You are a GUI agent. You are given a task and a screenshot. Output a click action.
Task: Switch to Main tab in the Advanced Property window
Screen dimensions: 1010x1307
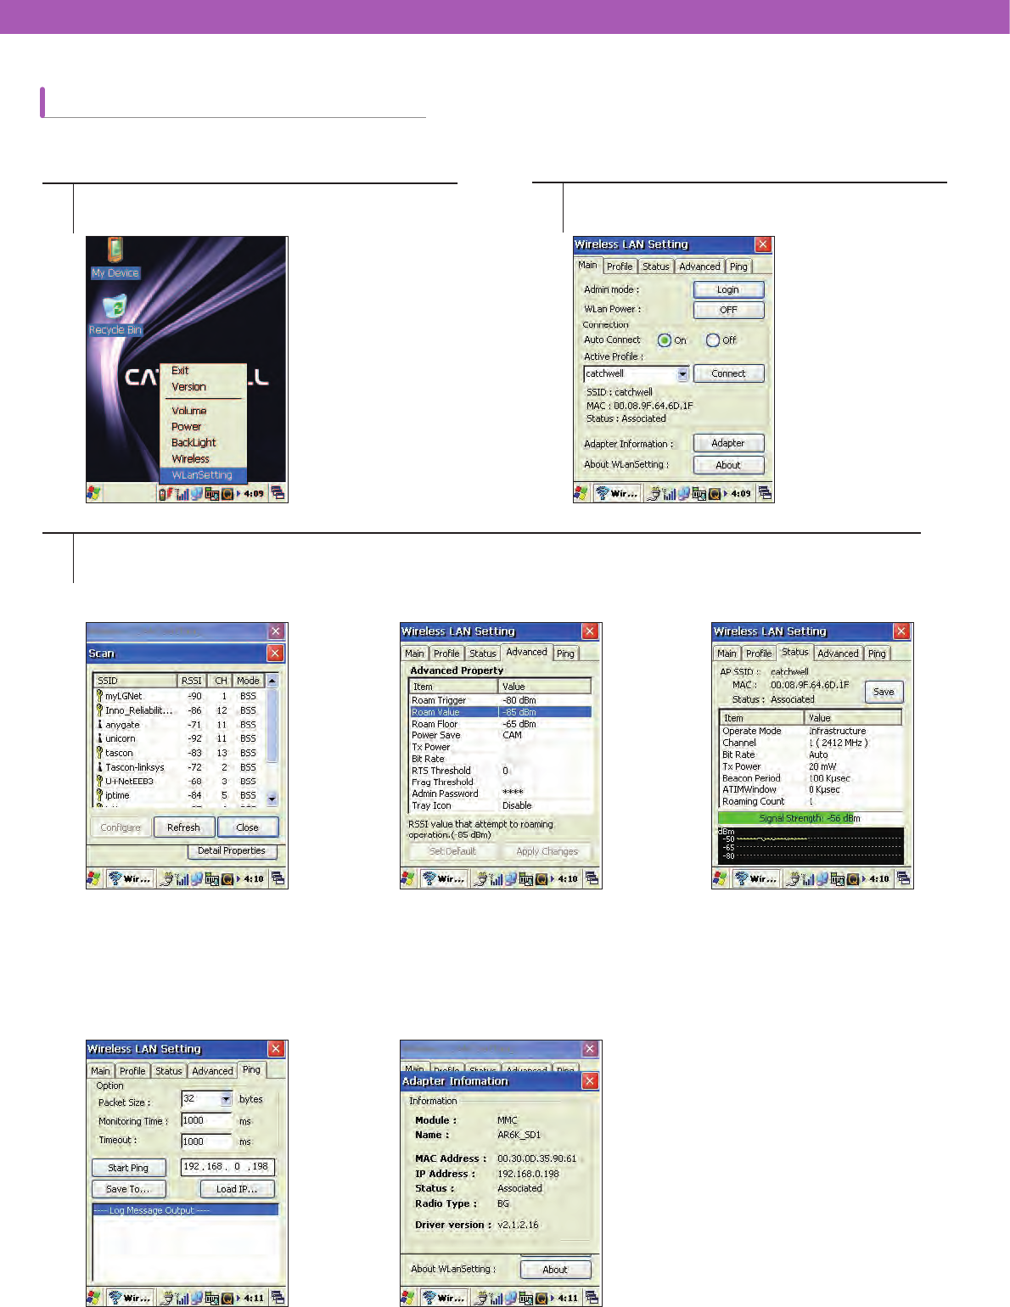click(x=414, y=653)
